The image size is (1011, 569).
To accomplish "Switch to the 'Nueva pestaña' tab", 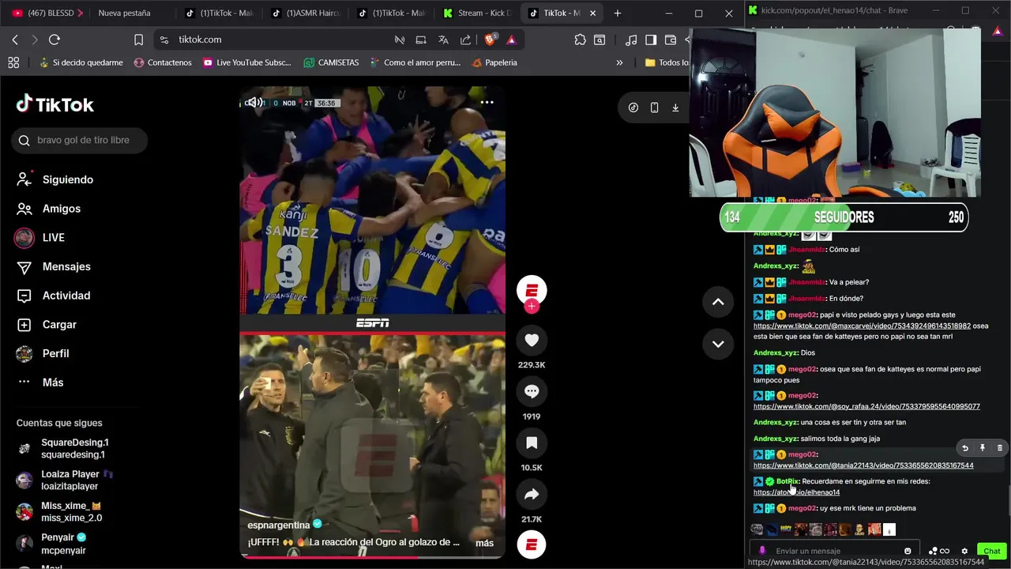I will pyautogui.click(x=124, y=13).
